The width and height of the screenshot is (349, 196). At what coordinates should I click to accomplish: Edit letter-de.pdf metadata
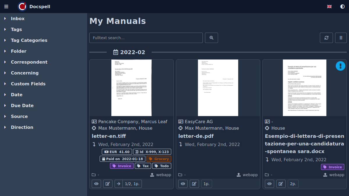tap(194, 184)
